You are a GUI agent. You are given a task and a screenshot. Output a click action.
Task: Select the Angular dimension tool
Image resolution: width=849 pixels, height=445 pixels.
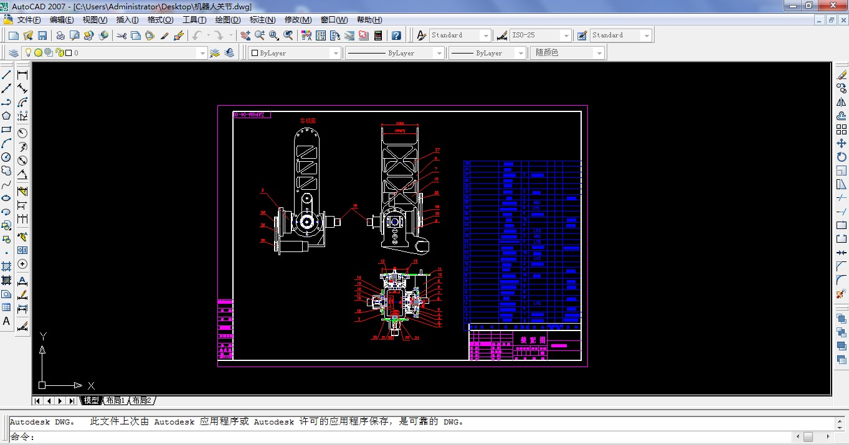pos(22,175)
